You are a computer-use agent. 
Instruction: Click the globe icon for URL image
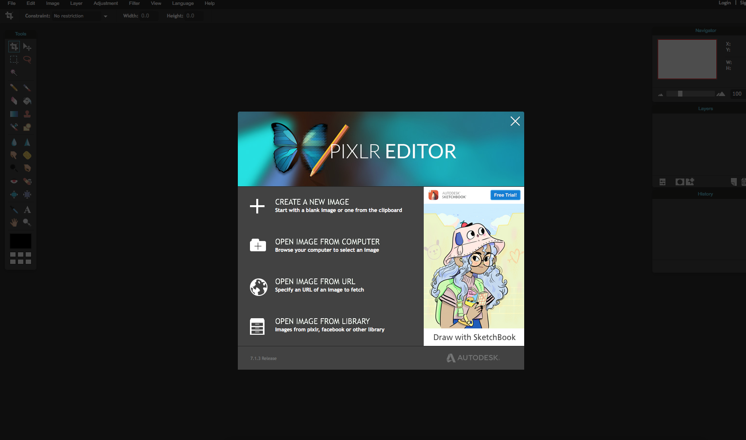tap(258, 287)
